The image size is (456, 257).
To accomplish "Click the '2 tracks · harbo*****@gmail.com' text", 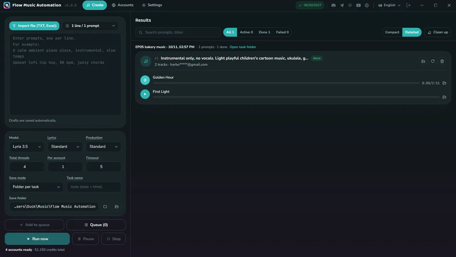I will 181,65.
